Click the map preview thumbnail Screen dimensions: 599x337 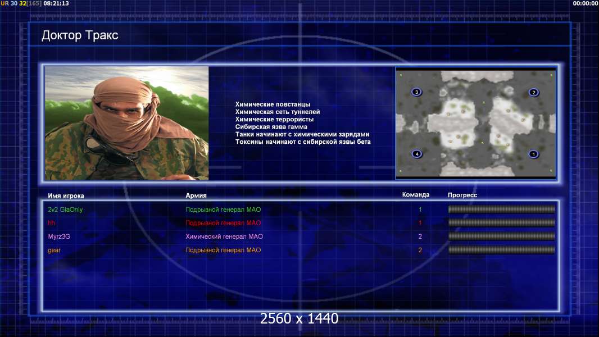tap(475, 123)
